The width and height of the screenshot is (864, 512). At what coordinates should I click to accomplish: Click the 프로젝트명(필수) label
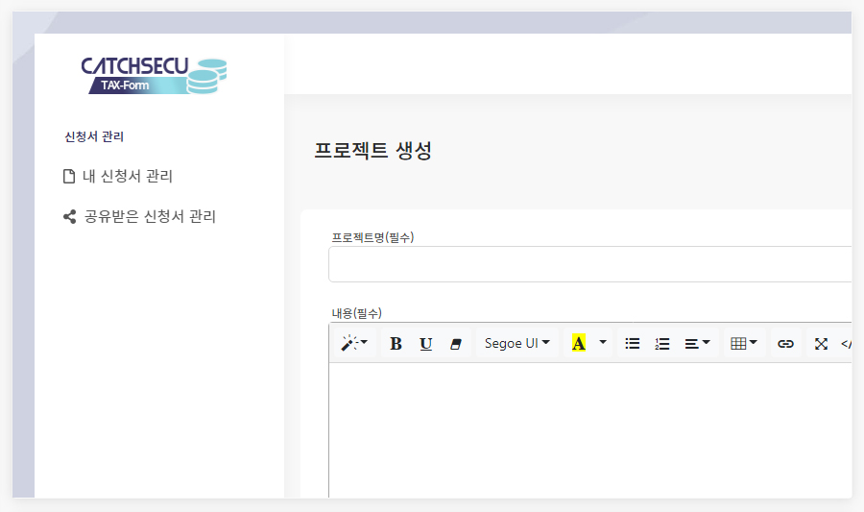pos(372,237)
